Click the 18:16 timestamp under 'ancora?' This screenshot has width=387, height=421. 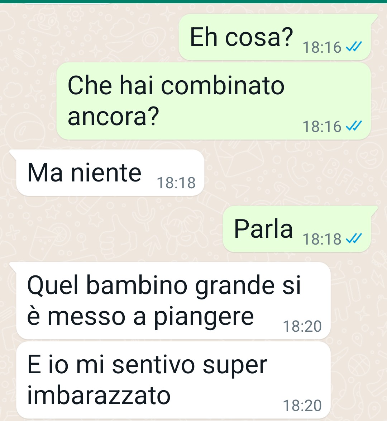pos(322,127)
